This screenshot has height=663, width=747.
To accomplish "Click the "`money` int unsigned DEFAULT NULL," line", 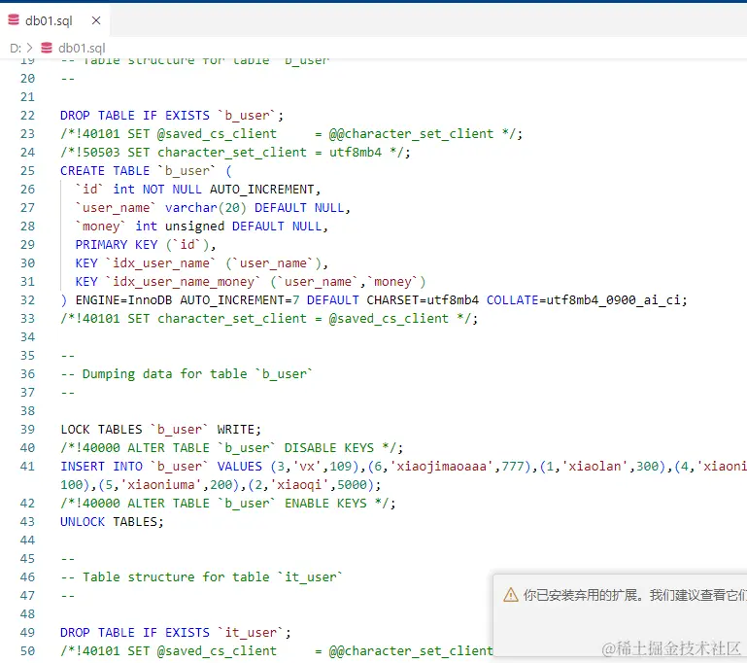I will (201, 226).
